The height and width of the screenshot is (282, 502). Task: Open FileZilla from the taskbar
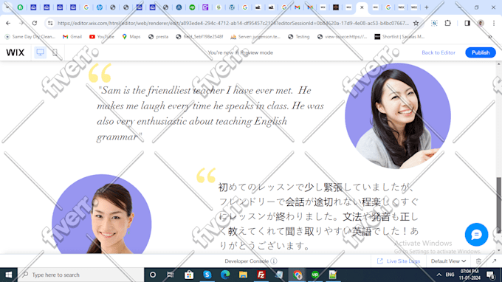click(x=261, y=275)
